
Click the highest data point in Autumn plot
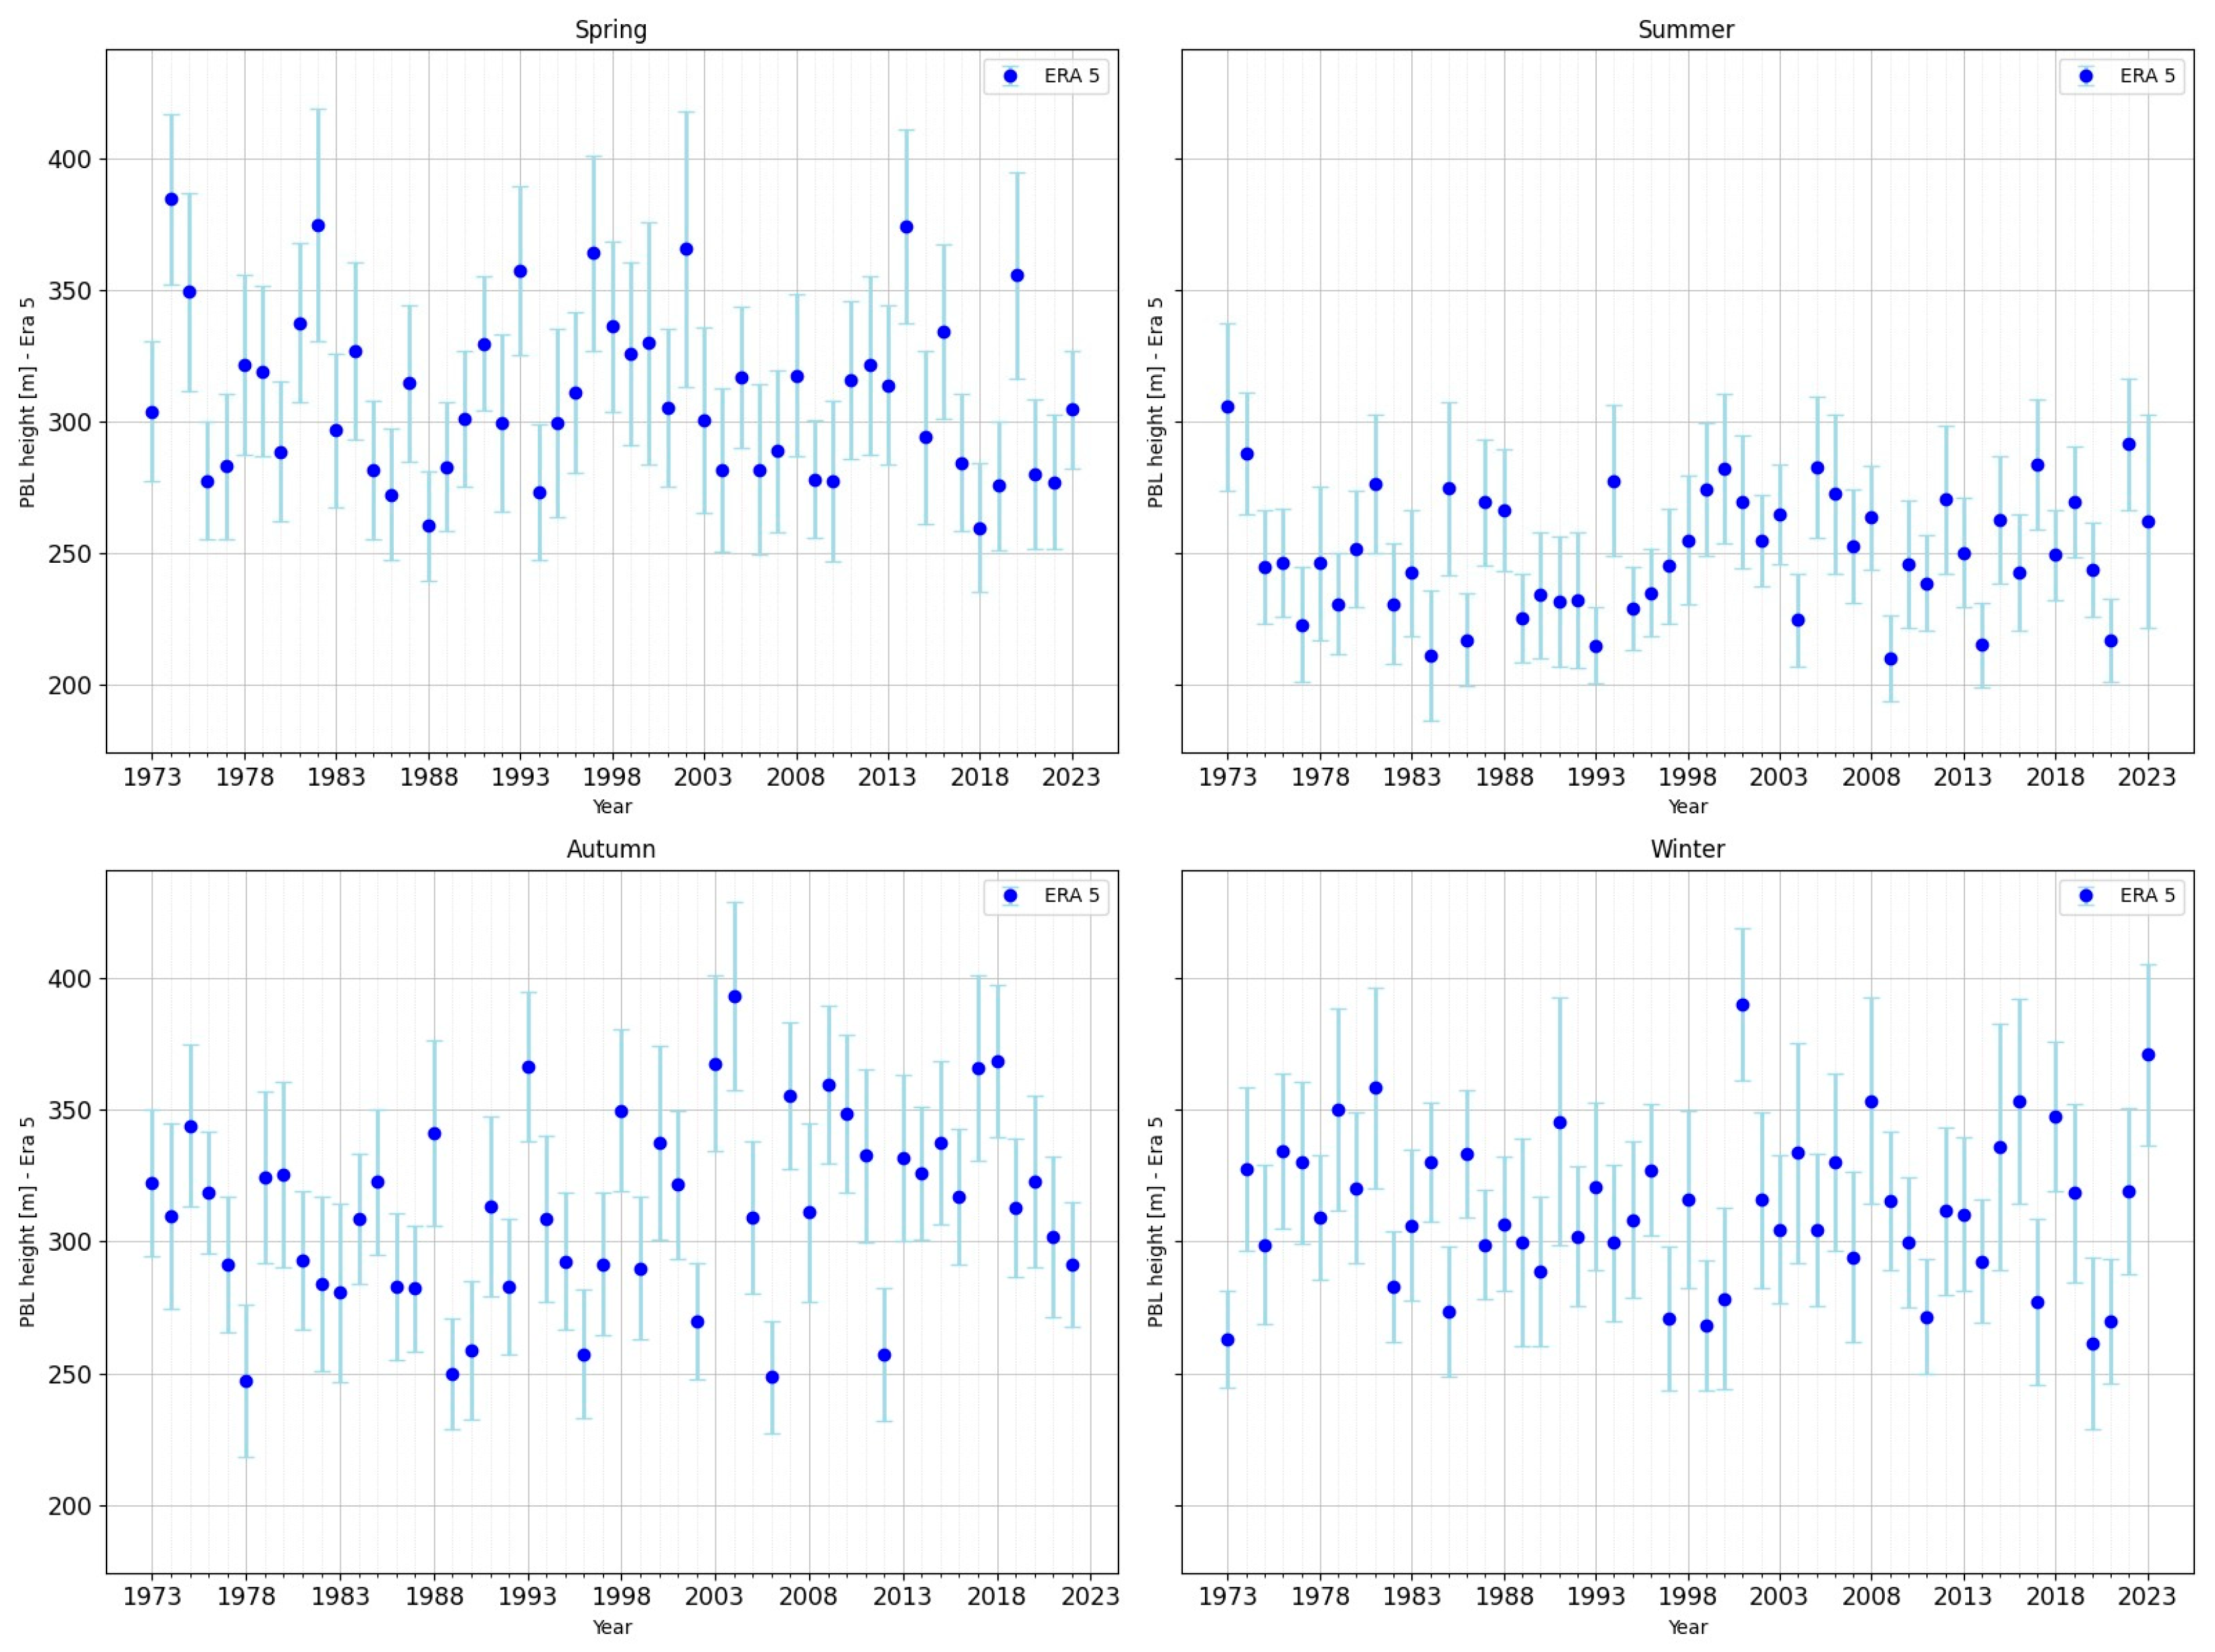tap(735, 997)
